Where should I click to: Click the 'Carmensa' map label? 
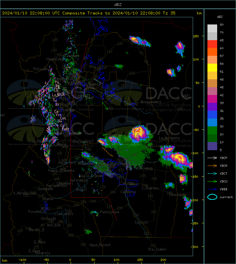pos(128,192)
